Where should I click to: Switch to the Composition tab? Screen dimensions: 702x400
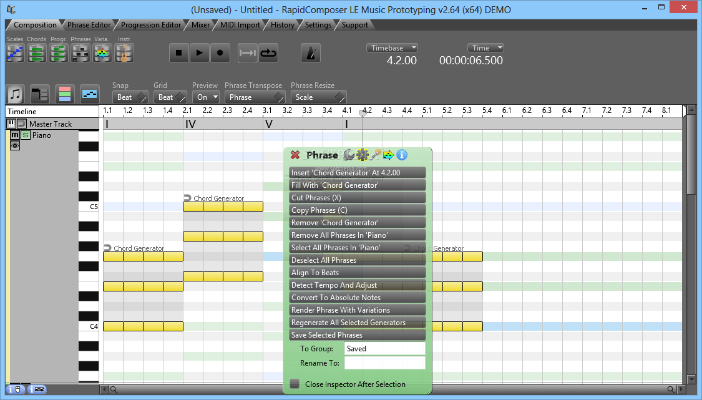(35, 25)
